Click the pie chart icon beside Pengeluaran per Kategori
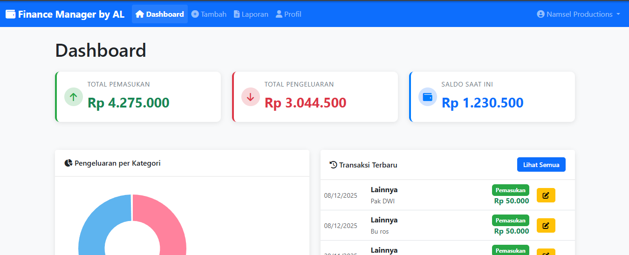The height and width of the screenshot is (255, 629). (x=68, y=163)
